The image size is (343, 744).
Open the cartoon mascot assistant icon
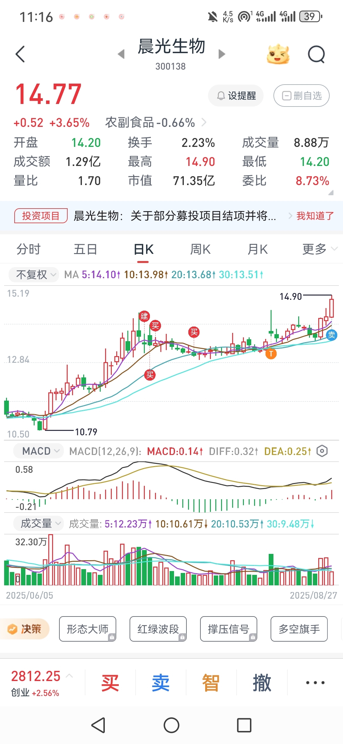(278, 54)
